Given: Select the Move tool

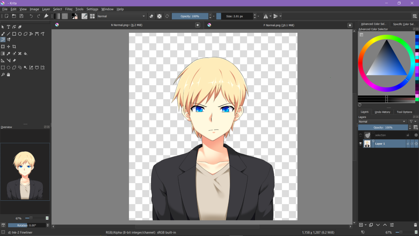Looking at the screenshot, I should coord(8,47).
